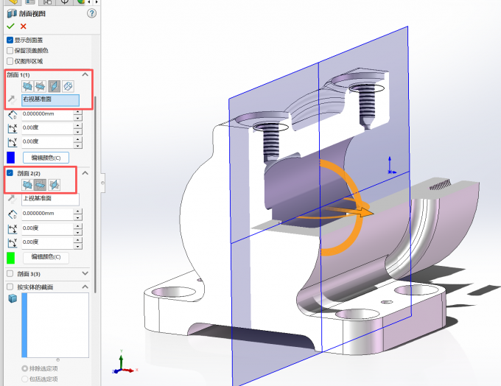Viewport: 501px width, 386px height.
Task: Click Y rotation icon in 剖面 1
Action: pyautogui.click(x=12, y=142)
